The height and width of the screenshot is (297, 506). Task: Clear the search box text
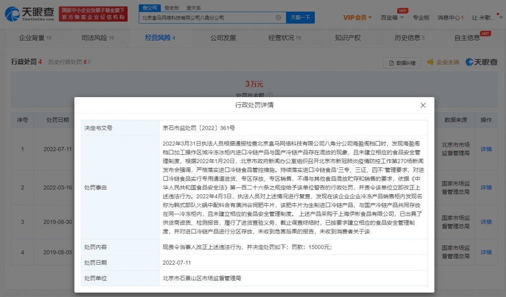pos(278,18)
